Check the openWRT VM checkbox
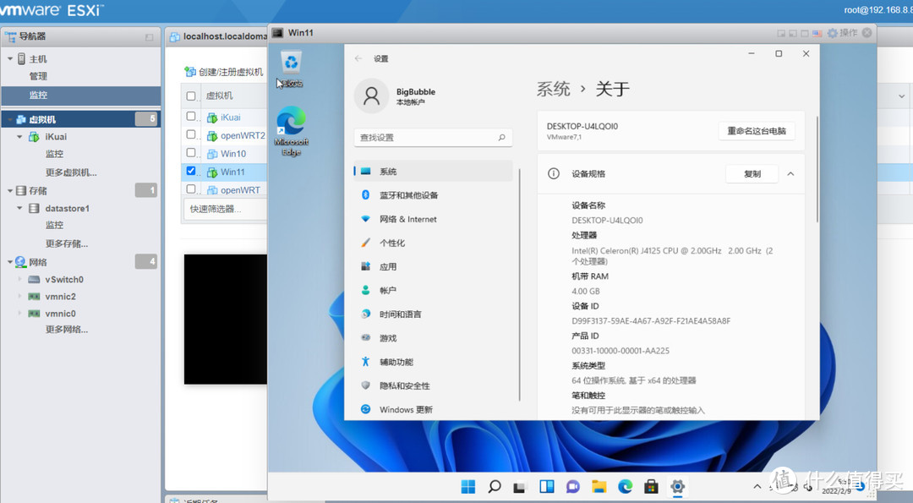Image resolution: width=913 pixels, height=503 pixels. (x=191, y=189)
